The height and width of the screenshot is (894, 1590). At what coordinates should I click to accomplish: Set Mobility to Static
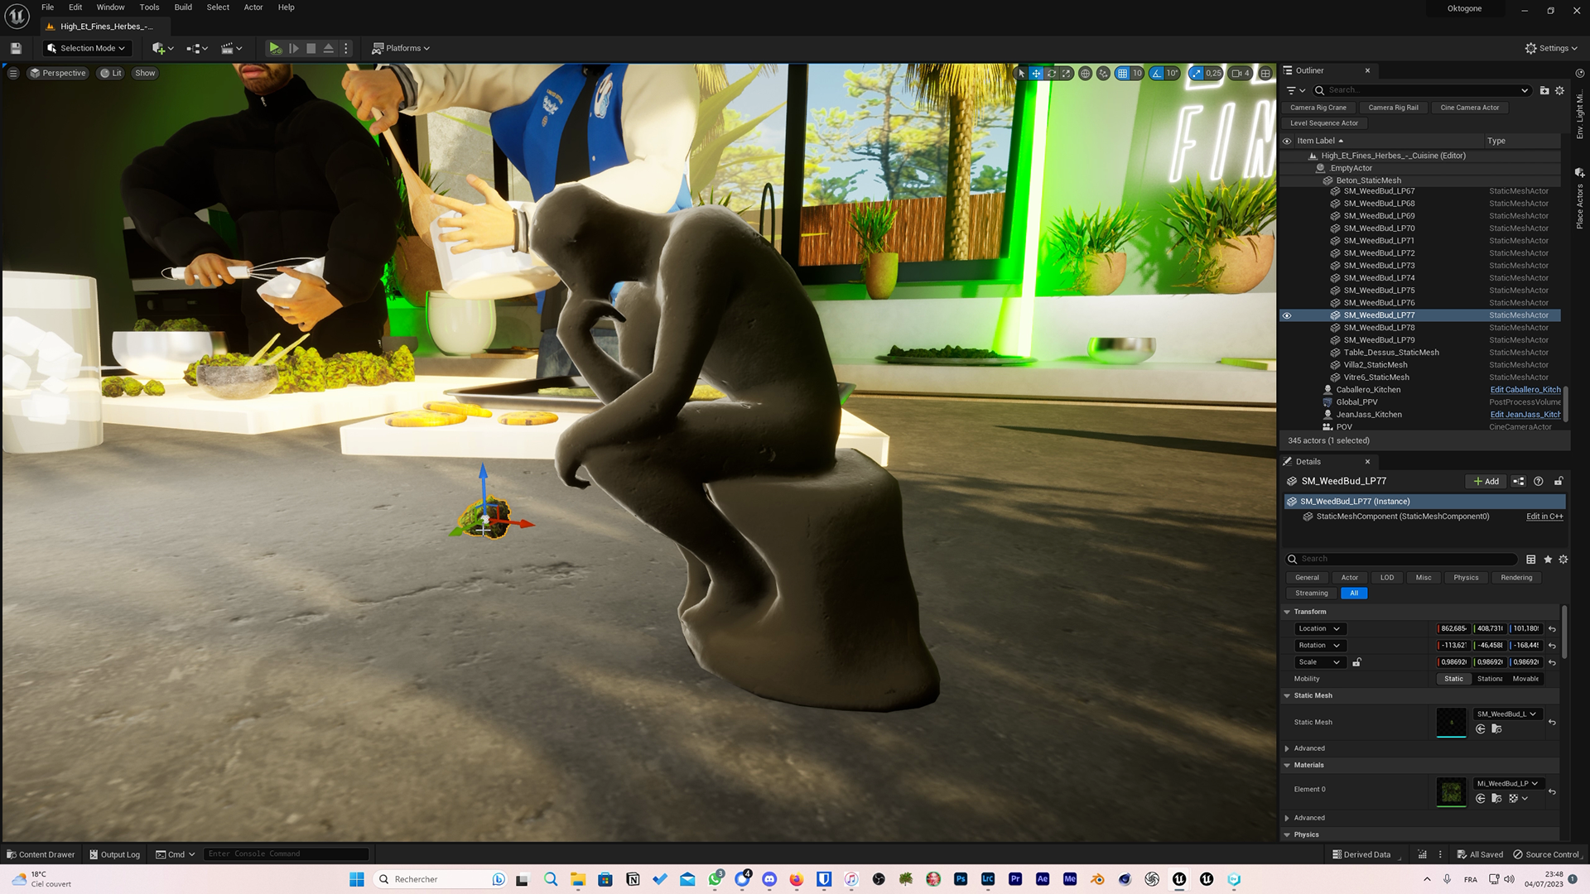(x=1453, y=679)
